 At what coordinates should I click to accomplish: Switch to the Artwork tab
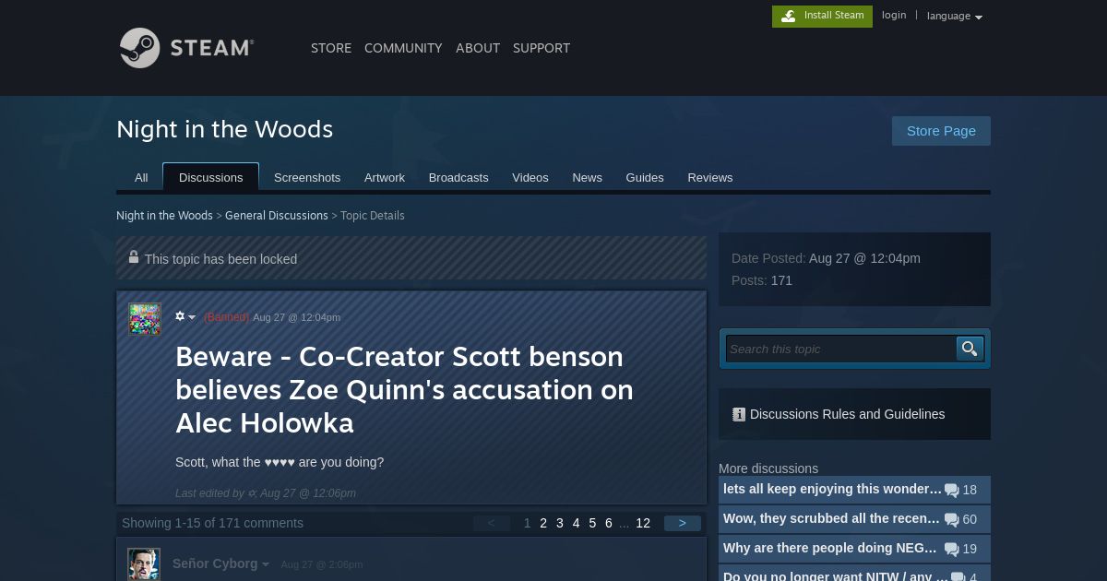(x=385, y=178)
